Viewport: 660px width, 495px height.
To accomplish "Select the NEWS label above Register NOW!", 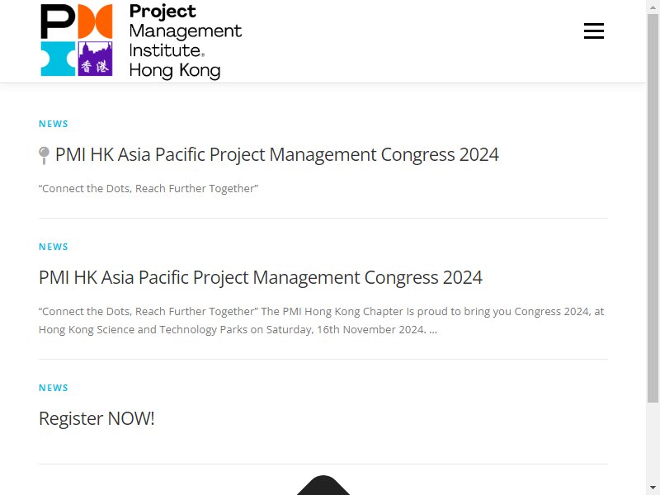I will [54, 388].
